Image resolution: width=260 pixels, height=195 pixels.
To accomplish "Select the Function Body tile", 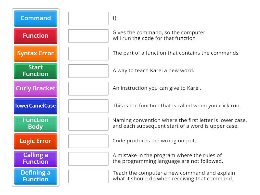I will click(x=35, y=123).
